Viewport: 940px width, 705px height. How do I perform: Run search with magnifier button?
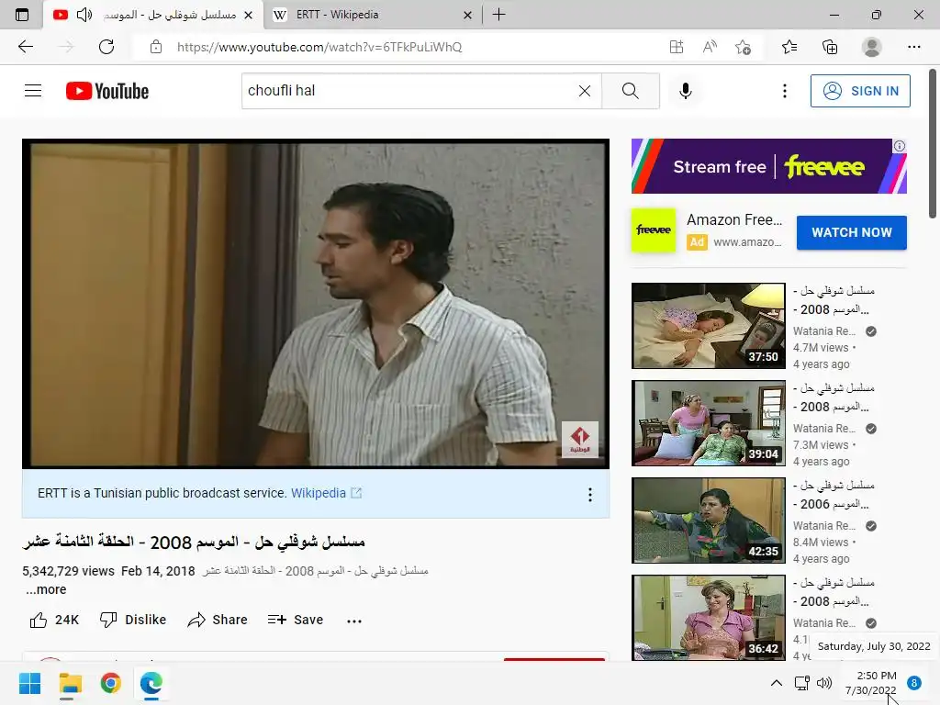pos(630,91)
